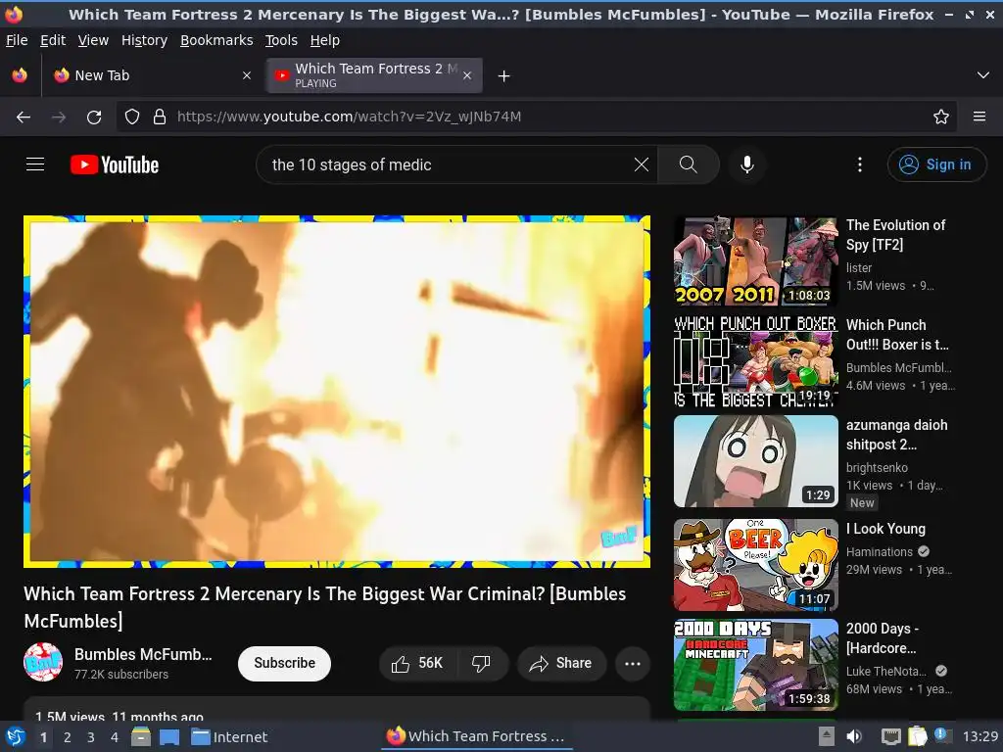Image resolution: width=1003 pixels, height=752 pixels.
Task: Click '77.2K subscribers' text
Action: tap(120, 675)
